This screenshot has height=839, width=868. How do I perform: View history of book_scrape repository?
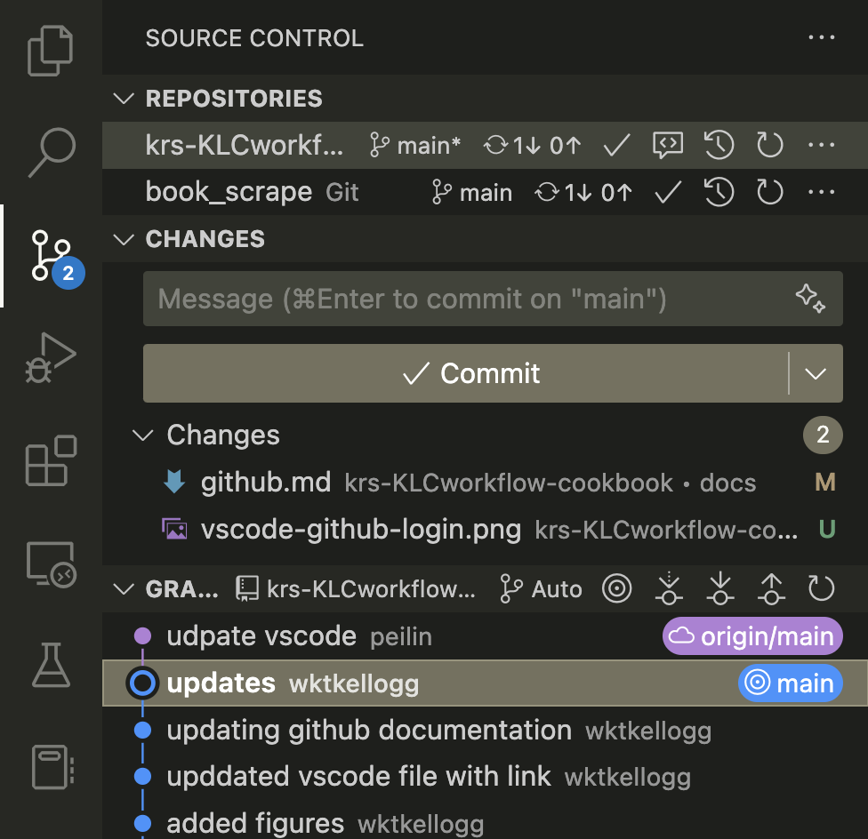click(719, 192)
